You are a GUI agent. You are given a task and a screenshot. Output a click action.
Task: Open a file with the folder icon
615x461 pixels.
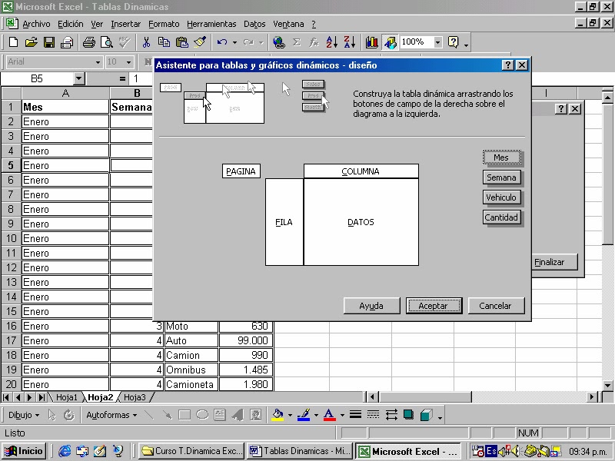click(x=32, y=42)
